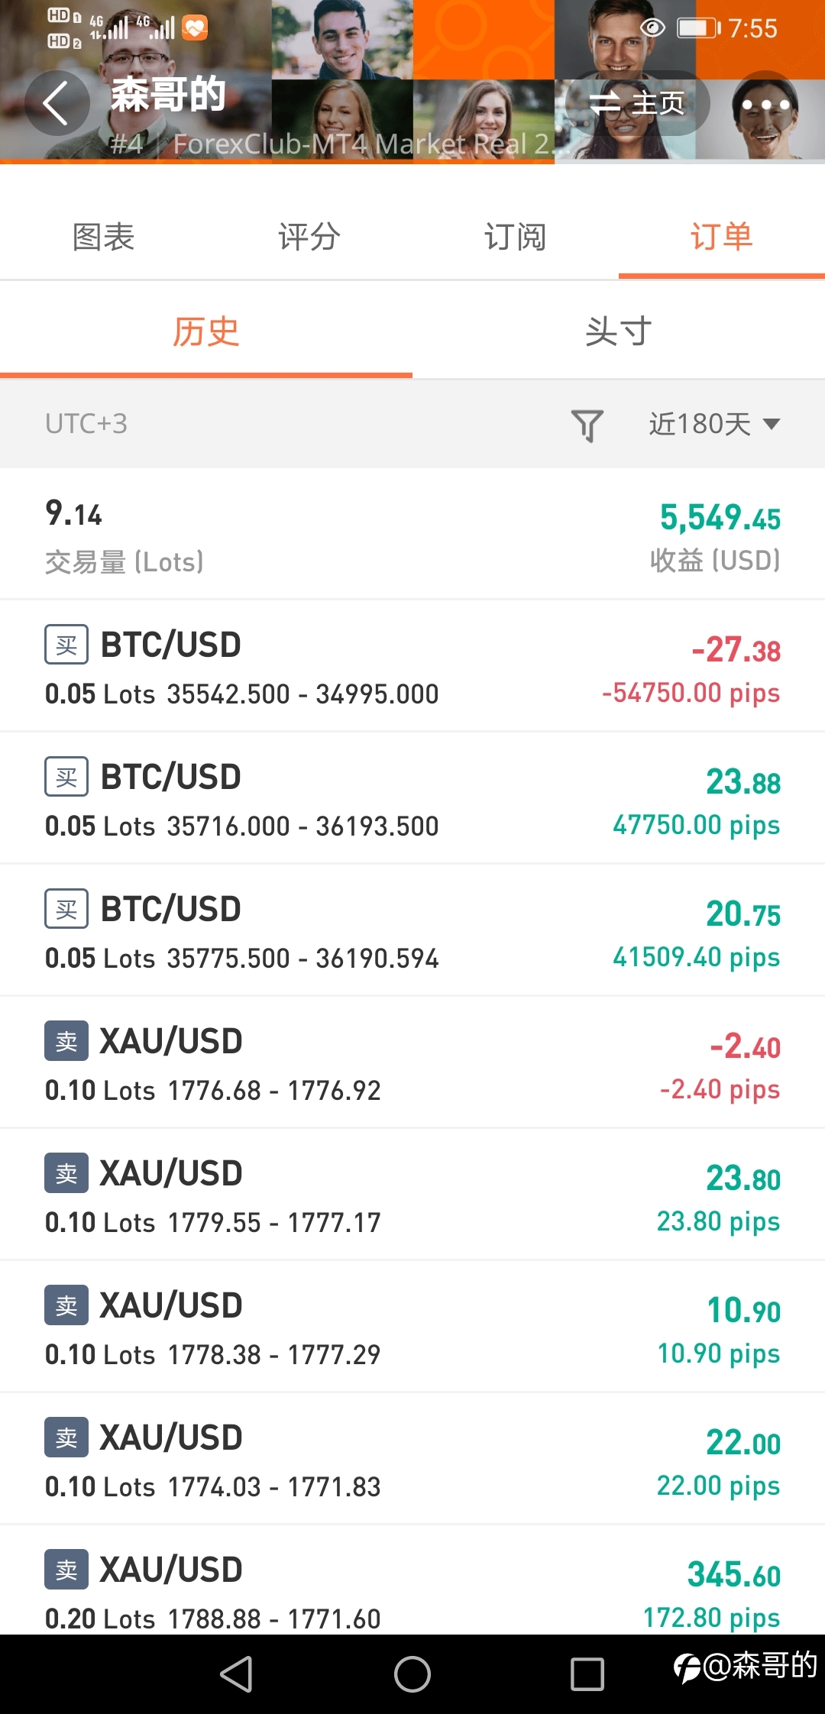Open the 近180天 date range dropdown
The height and width of the screenshot is (1714, 825).
pos(714,424)
